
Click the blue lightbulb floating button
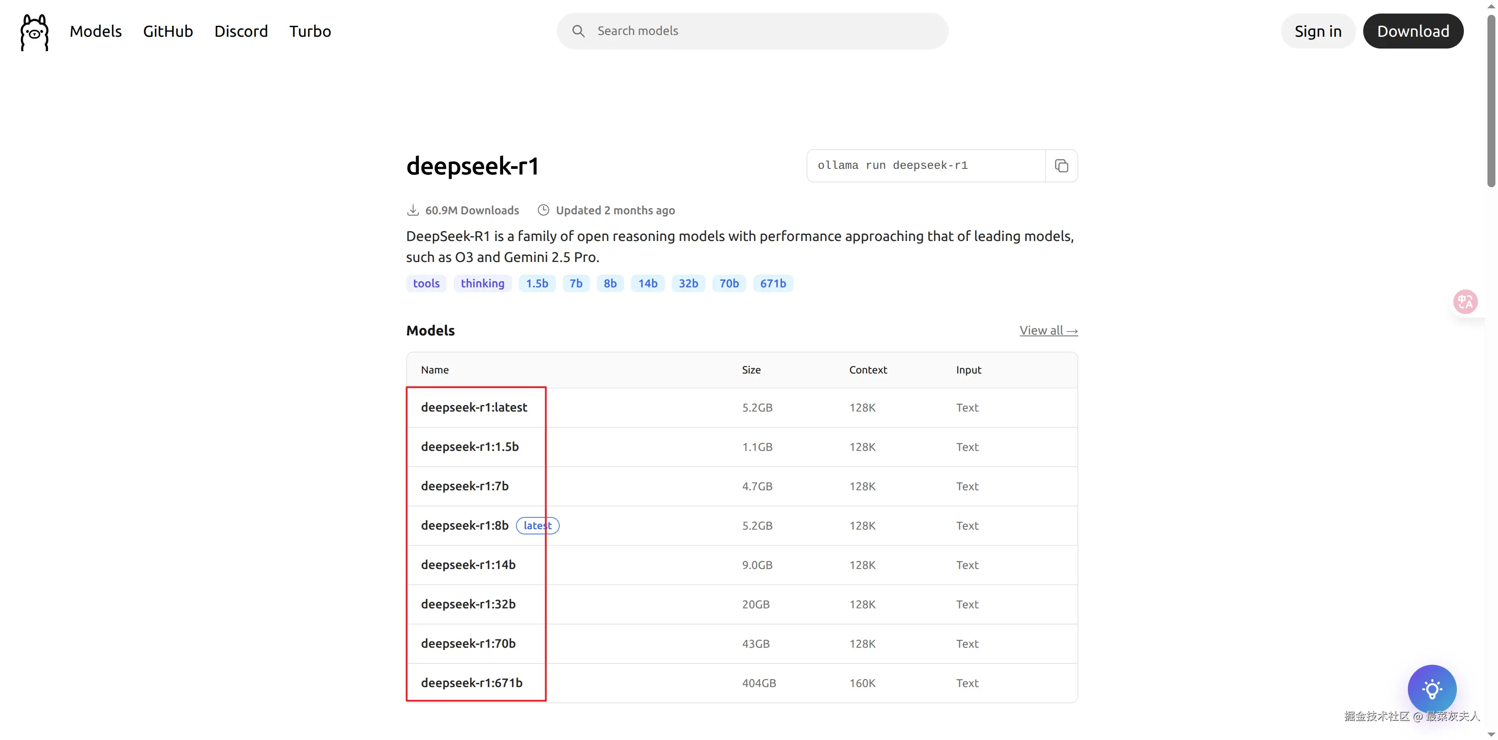(x=1432, y=689)
